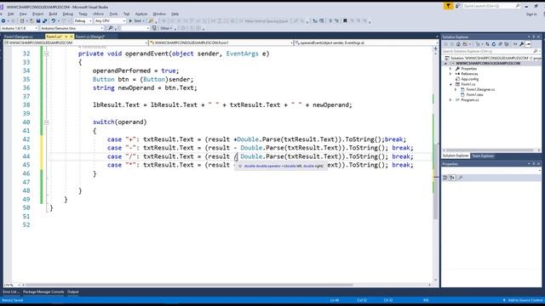This screenshot has width=545, height=306.
Task: Click the navigate backward toolbar icon
Action: point(3,20)
